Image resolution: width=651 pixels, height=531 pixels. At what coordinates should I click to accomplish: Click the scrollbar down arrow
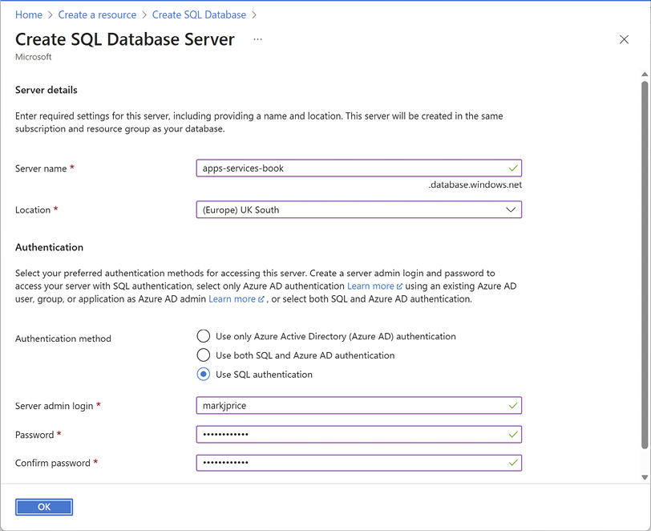coord(645,477)
